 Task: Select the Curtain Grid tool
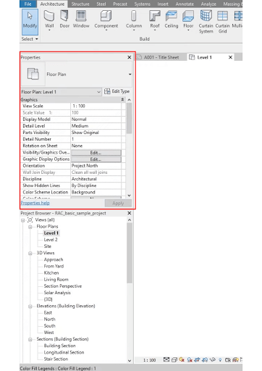[222, 22]
